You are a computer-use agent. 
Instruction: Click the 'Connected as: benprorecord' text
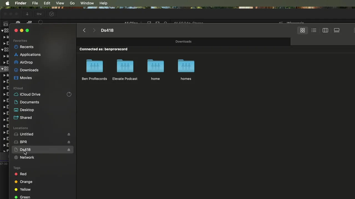point(103,49)
